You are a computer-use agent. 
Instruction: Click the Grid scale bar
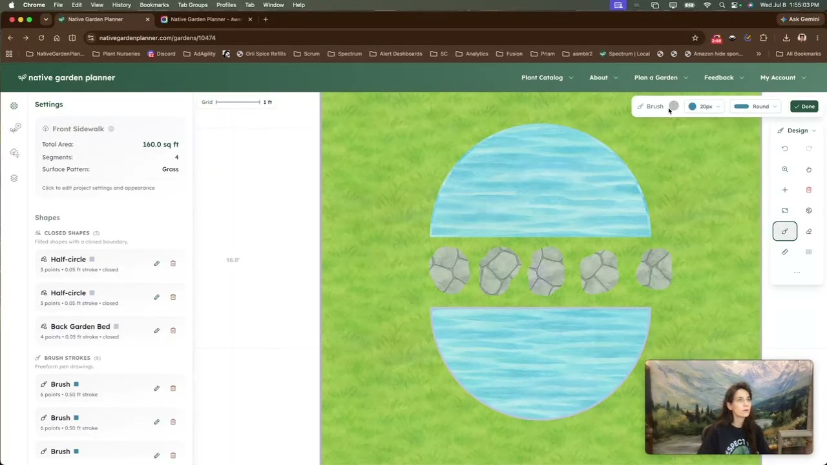[x=238, y=102]
